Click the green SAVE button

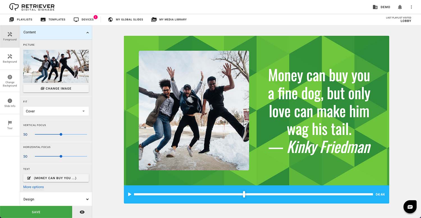coord(36,212)
